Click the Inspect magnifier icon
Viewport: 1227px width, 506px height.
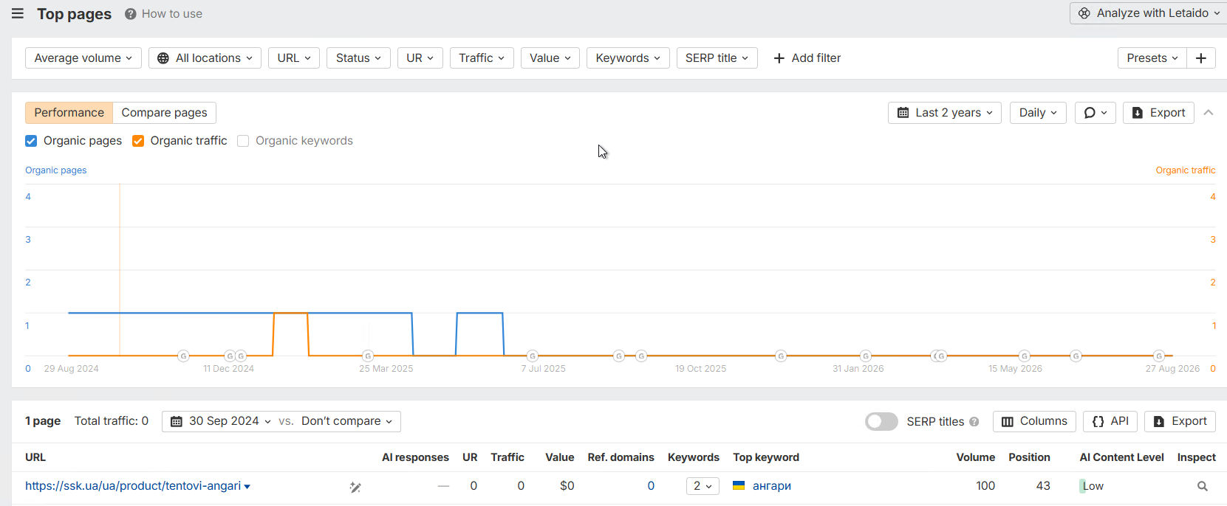[x=1203, y=487]
